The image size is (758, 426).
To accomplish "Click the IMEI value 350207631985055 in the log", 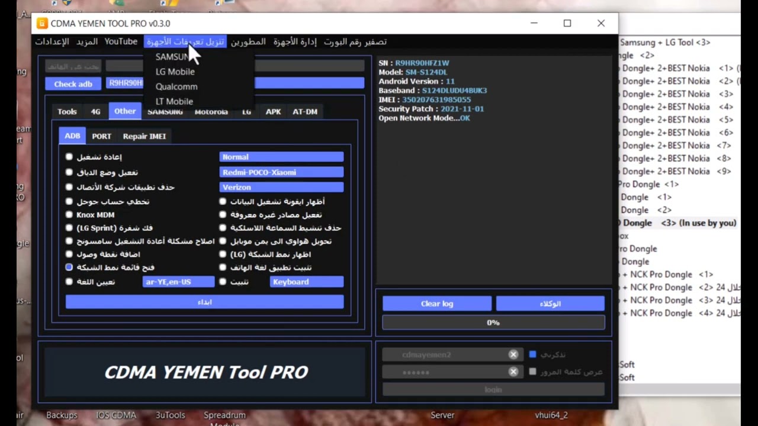I will [x=436, y=100].
